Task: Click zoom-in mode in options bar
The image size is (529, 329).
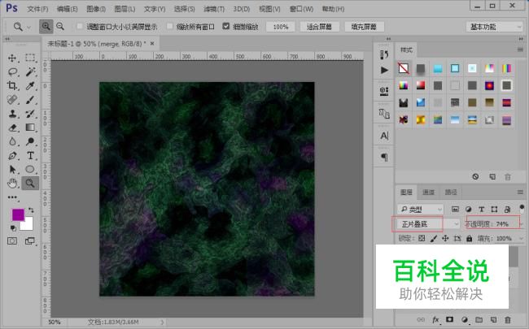Action: pos(46,26)
